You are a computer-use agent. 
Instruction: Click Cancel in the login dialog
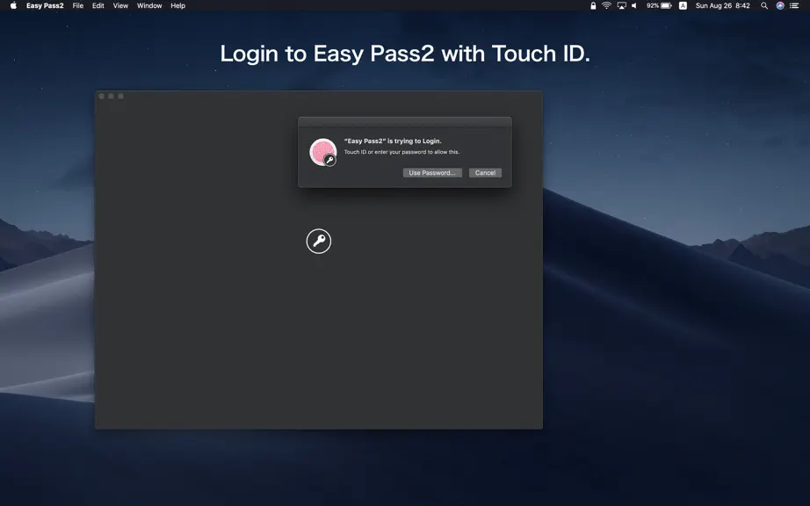(x=485, y=173)
